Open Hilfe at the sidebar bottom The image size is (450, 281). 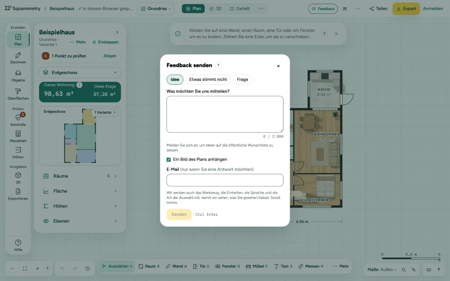pos(18,245)
